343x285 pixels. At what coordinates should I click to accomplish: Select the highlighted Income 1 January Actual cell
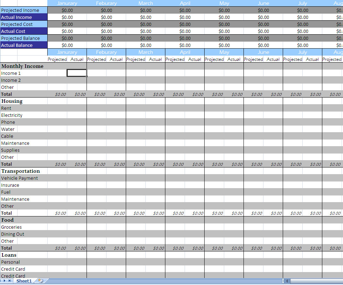(x=77, y=73)
